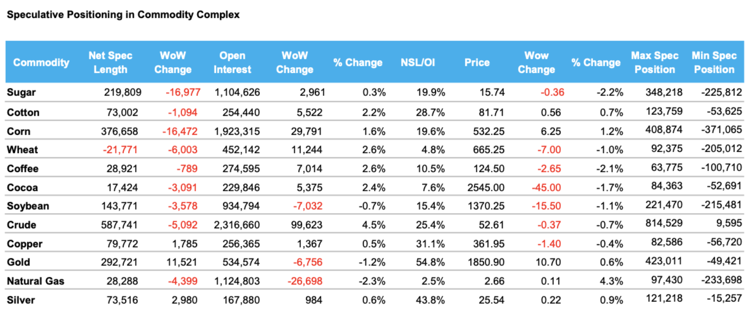This screenshot has height=310, width=755.
Task: Select the 'Cocoa' row label
Action: tap(23, 188)
